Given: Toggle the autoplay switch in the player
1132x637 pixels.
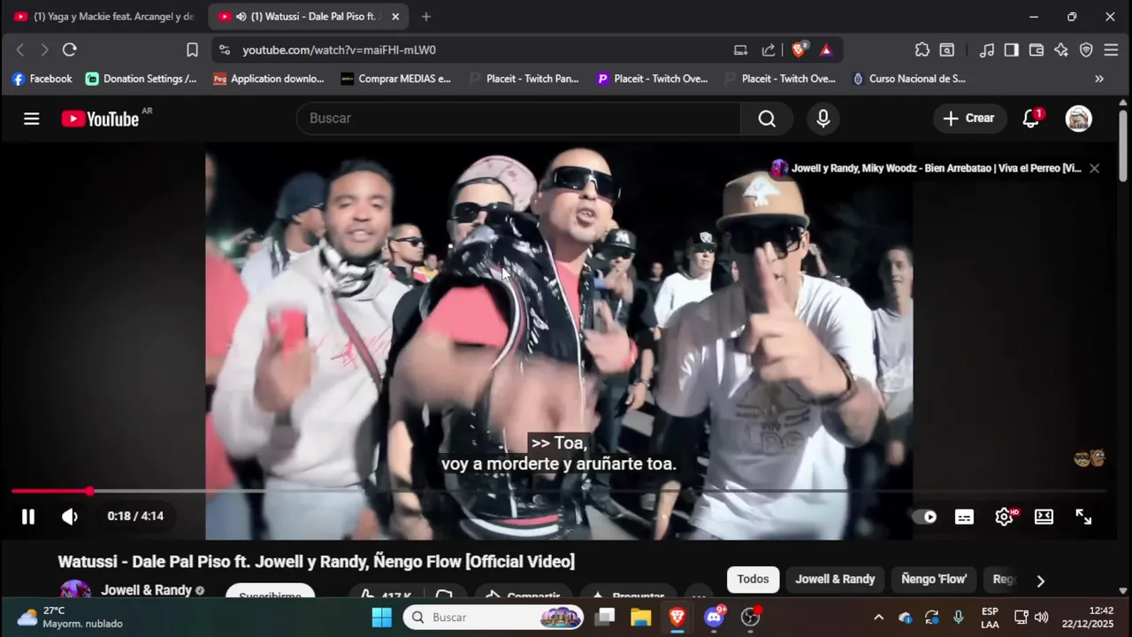Looking at the screenshot, I should coord(925,517).
